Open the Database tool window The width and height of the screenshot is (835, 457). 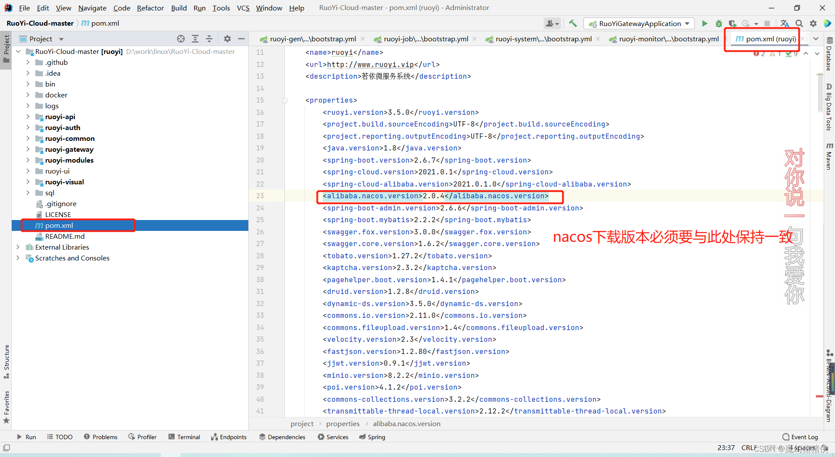pyautogui.click(x=829, y=54)
